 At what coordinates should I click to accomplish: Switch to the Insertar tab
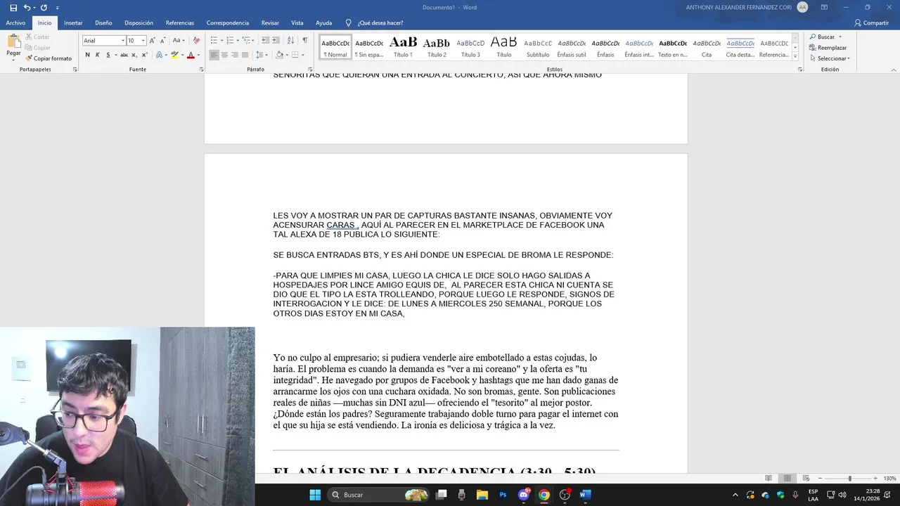(x=73, y=23)
